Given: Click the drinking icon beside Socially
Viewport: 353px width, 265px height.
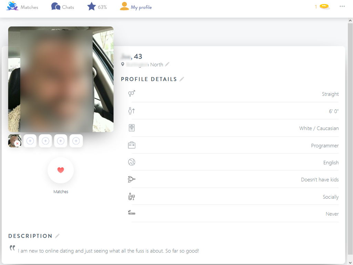Looking at the screenshot, I should point(131,197).
